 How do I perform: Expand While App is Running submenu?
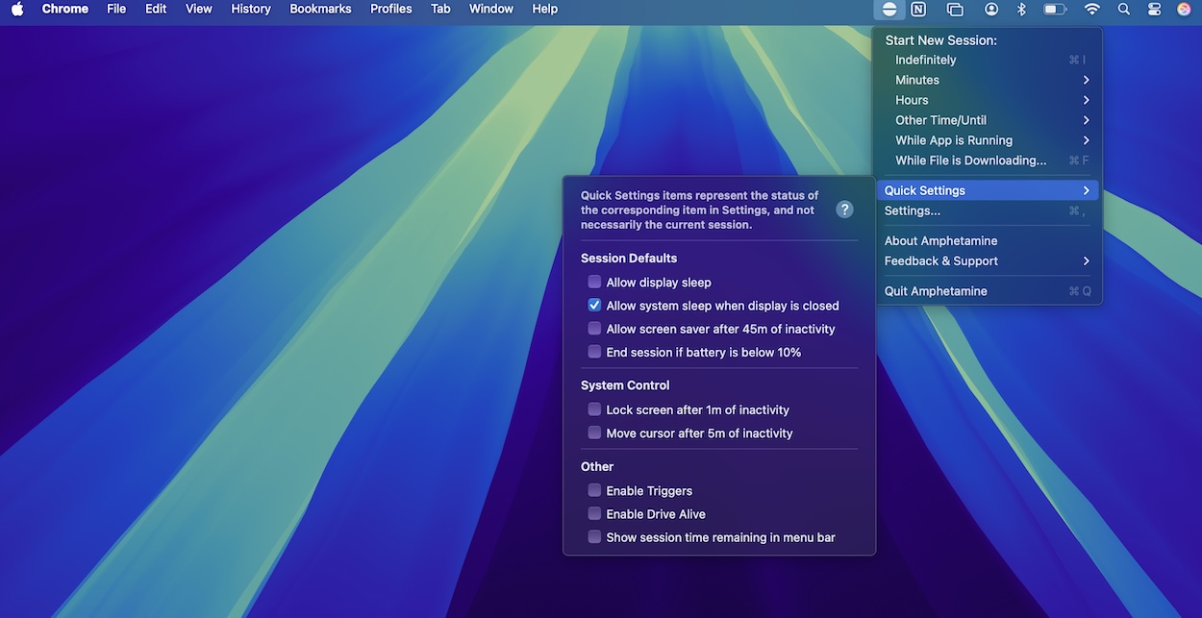point(988,140)
